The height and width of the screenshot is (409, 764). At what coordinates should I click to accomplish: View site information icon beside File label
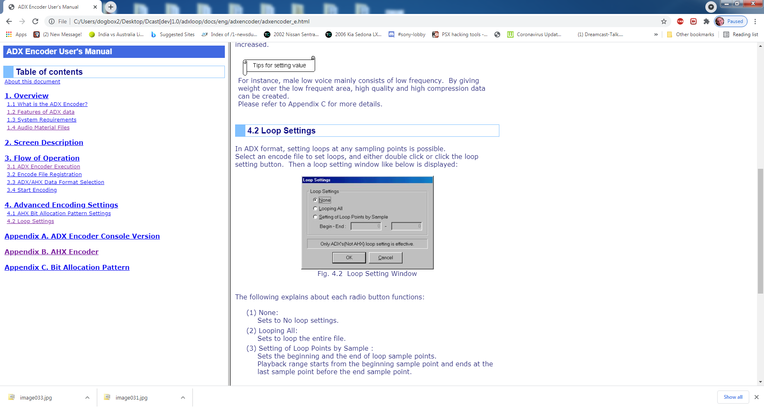click(52, 21)
